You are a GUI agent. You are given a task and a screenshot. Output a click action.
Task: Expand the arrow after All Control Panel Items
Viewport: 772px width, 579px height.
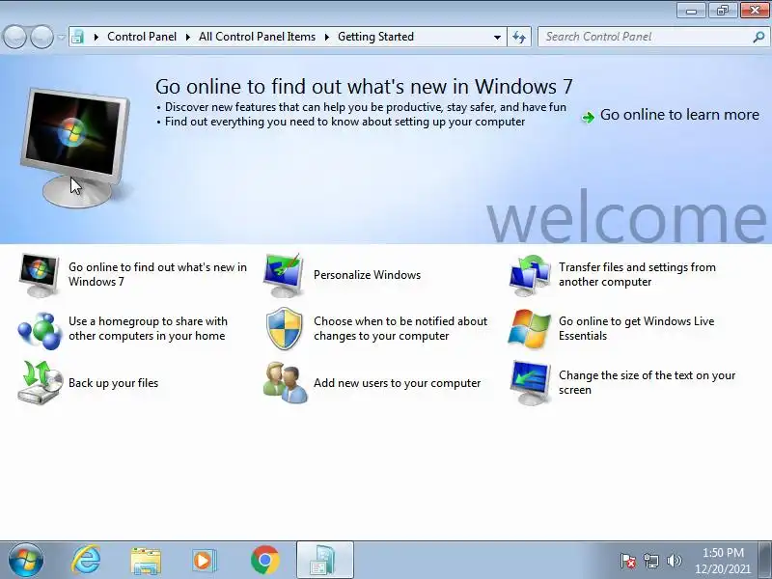coord(327,37)
